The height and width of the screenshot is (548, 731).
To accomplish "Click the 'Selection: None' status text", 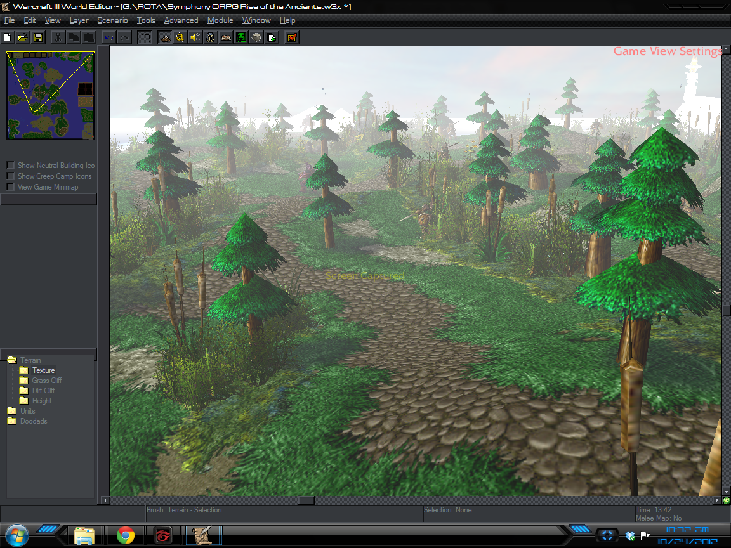I will (x=447, y=510).
